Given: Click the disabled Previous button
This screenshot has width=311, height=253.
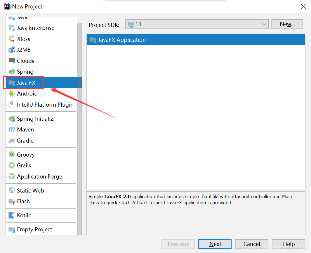Looking at the screenshot, I should 178,244.
